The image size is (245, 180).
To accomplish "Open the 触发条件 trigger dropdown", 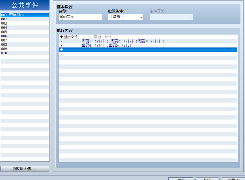I will [x=126, y=17].
